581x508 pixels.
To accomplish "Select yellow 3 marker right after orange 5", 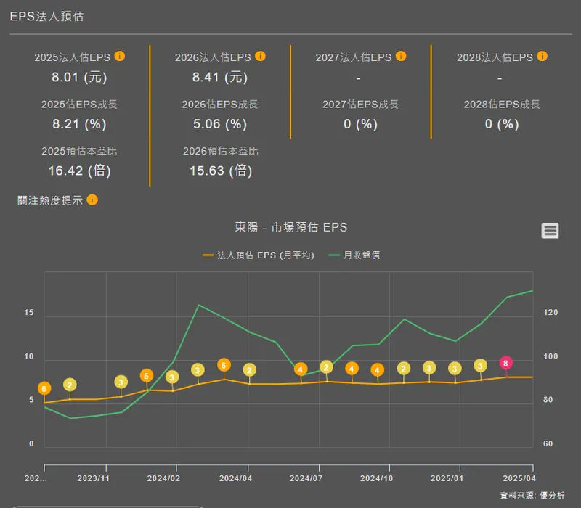I will (x=172, y=377).
